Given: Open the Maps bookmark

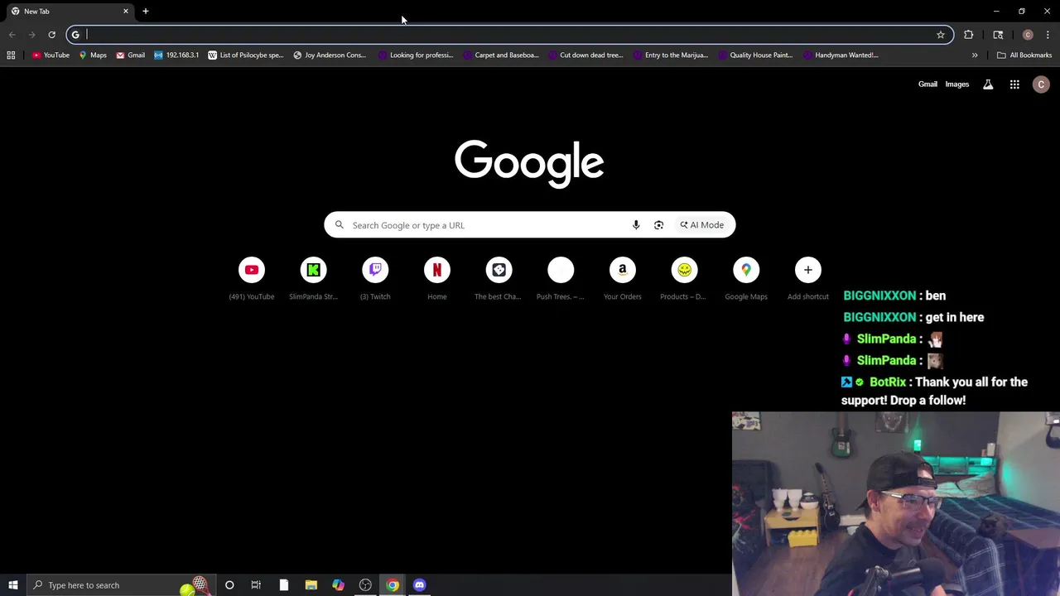Looking at the screenshot, I should pyautogui.click(x=93, y=55).
